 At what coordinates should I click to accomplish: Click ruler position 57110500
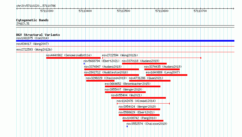pyautogui.click(x=123, y=11)
